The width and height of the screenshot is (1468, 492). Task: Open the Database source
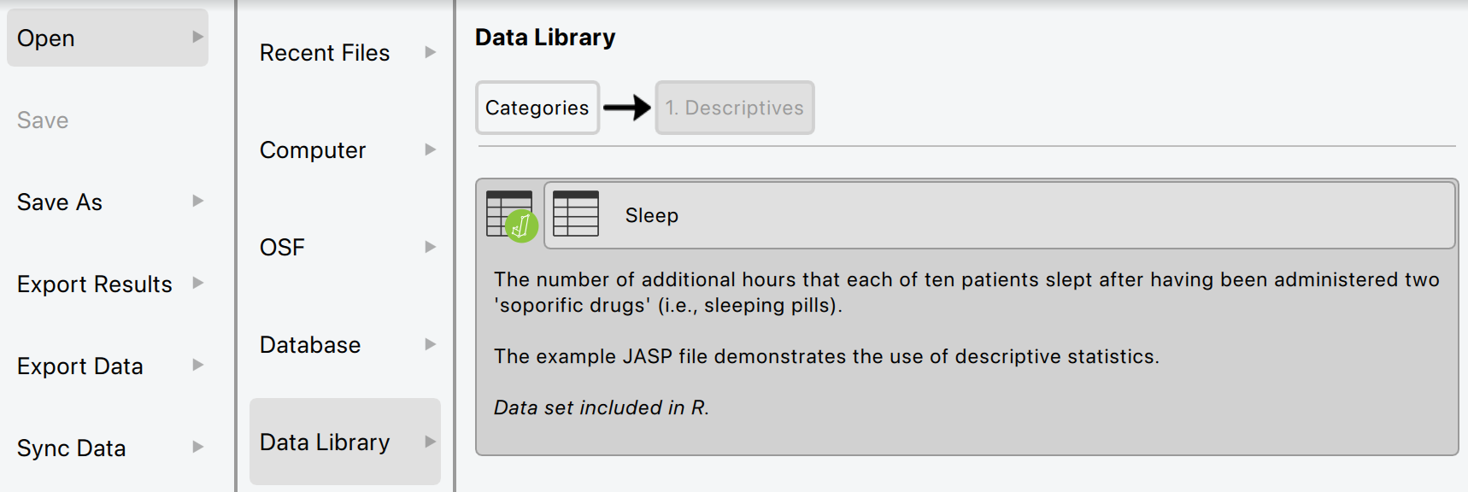pyautogui.click(x=310, y=345)
